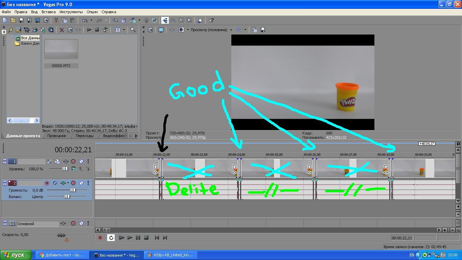The height and width of the screenshot is (260, 462).
Task: Click the Capture video camera icon
Action: [27, 30]
